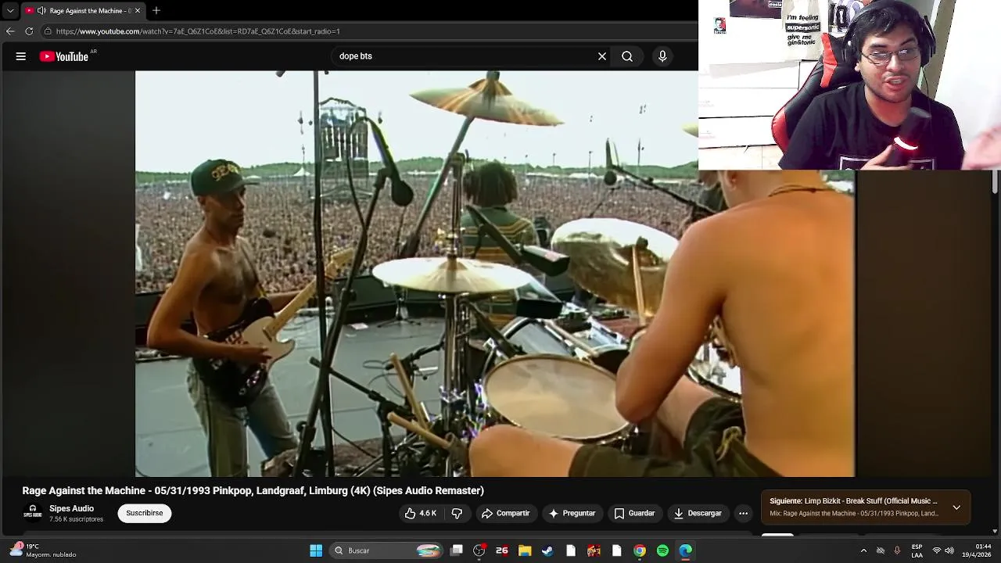
Task: Open OBS Studio from the taskbar
Action: (479, 550)
